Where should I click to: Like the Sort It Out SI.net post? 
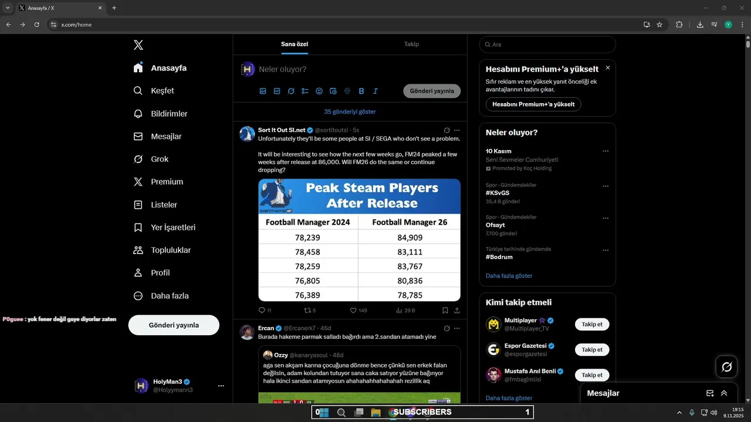(358, 311)
